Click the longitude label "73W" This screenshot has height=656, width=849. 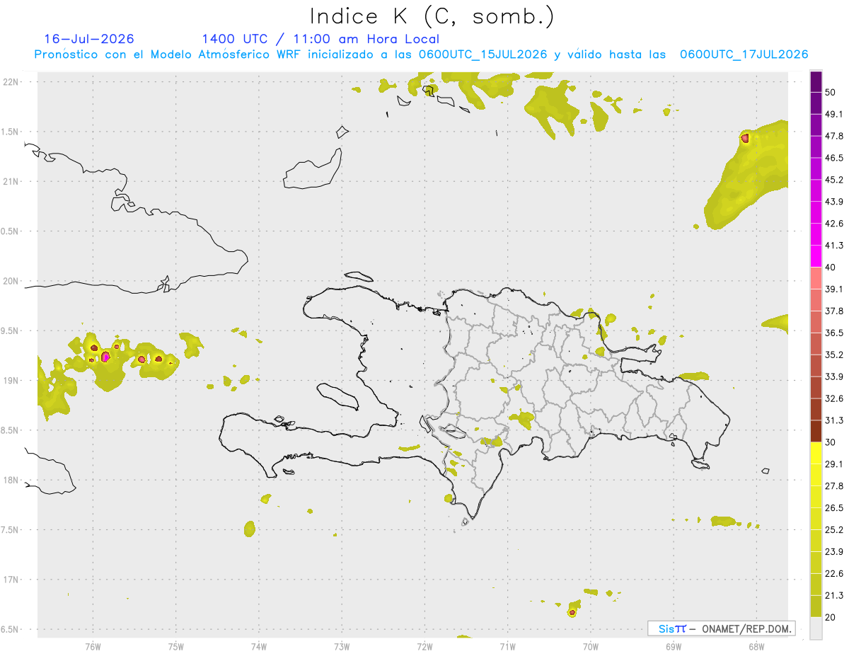point(342,646)
